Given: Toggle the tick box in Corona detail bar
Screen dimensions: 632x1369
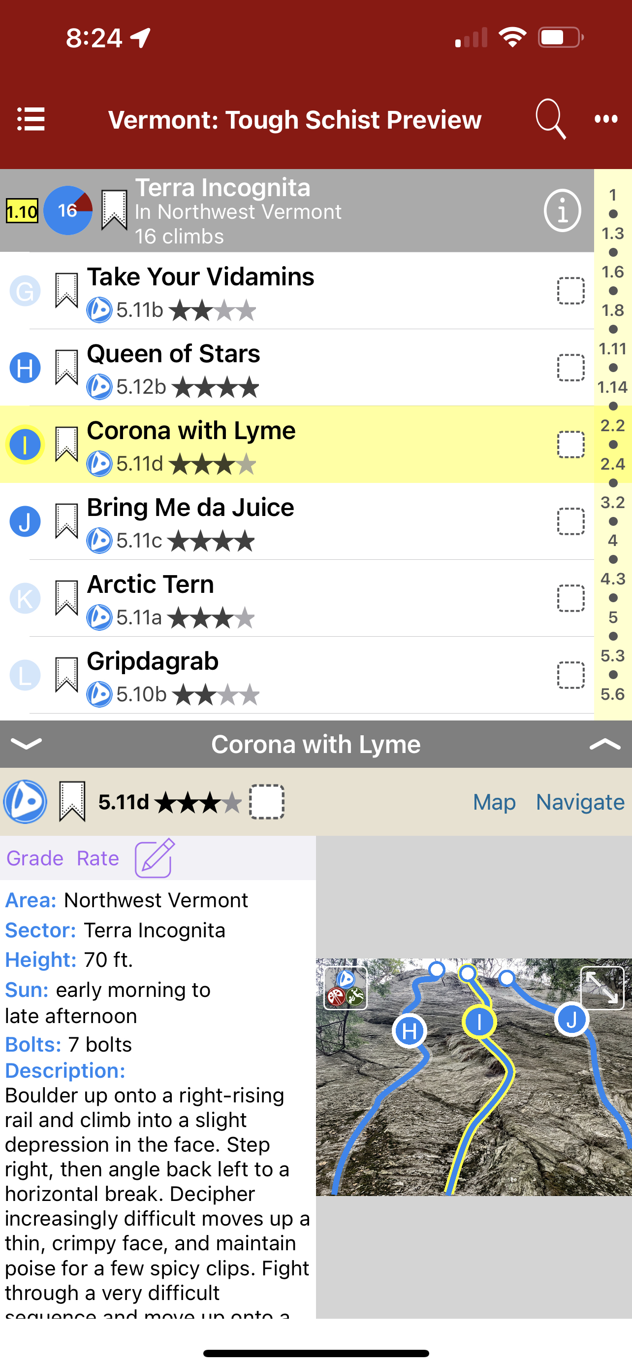Looking at the screenshot, I should point(266,801).
